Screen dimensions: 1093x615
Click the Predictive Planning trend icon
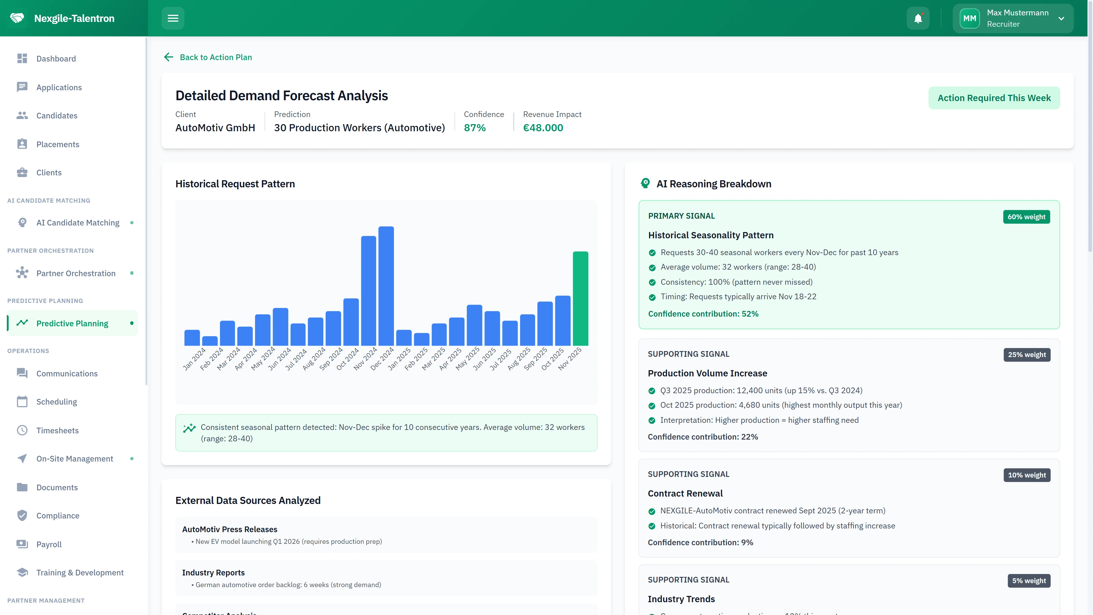[22, 323]
